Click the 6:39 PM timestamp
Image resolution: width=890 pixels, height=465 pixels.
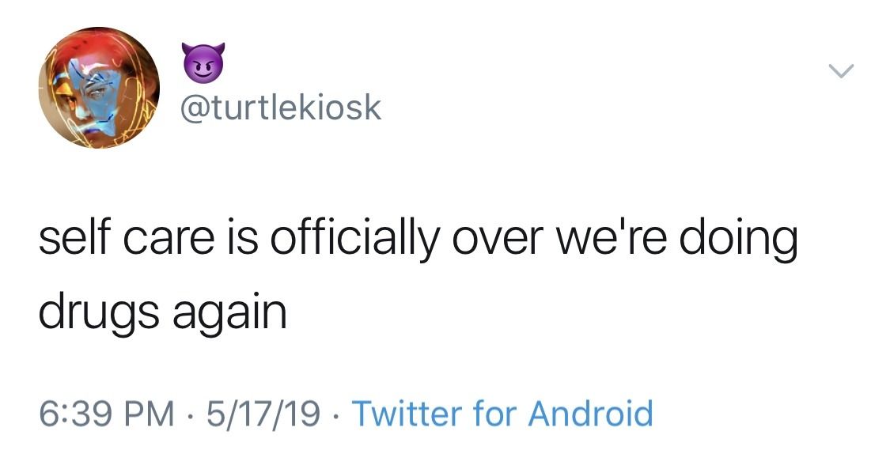pos(107,413)
